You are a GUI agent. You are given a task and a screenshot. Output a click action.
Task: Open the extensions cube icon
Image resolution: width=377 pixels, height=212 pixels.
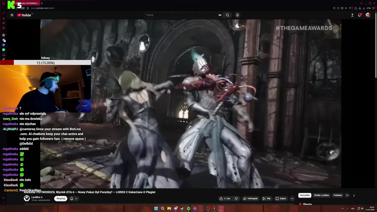[x=356, y=8]
